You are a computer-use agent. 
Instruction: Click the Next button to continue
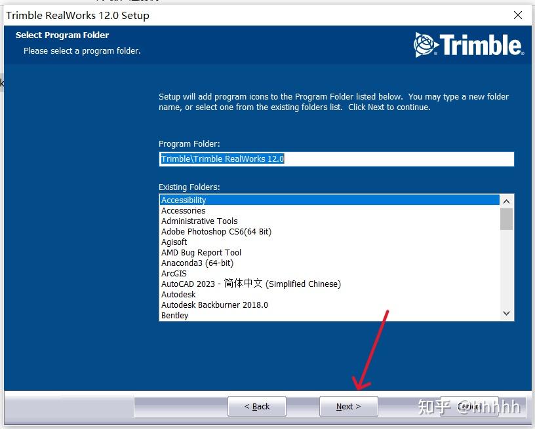click(349, 406)
